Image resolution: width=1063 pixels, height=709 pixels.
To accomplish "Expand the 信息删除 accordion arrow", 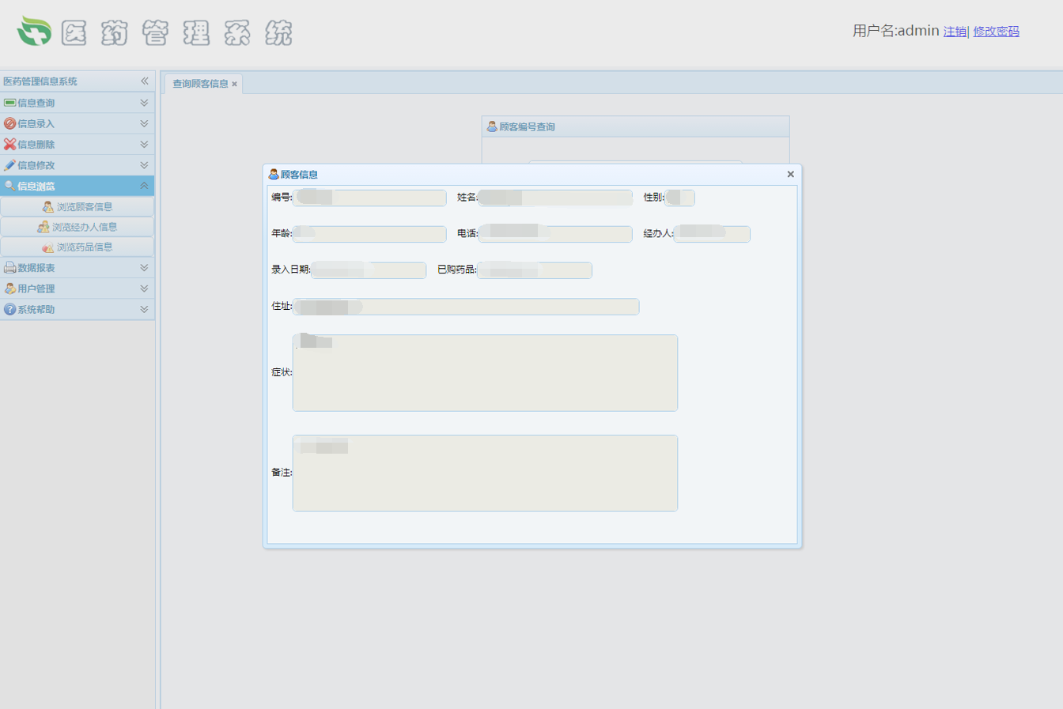I will (x=144, y=144).
